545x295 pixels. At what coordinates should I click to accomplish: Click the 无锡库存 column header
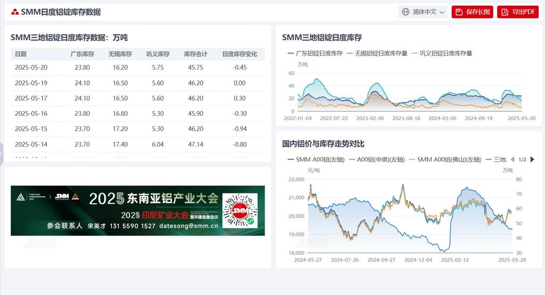pyautogui.click(x=120, y=54)
